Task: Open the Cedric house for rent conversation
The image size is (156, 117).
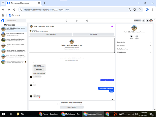Action: [14, 40]
